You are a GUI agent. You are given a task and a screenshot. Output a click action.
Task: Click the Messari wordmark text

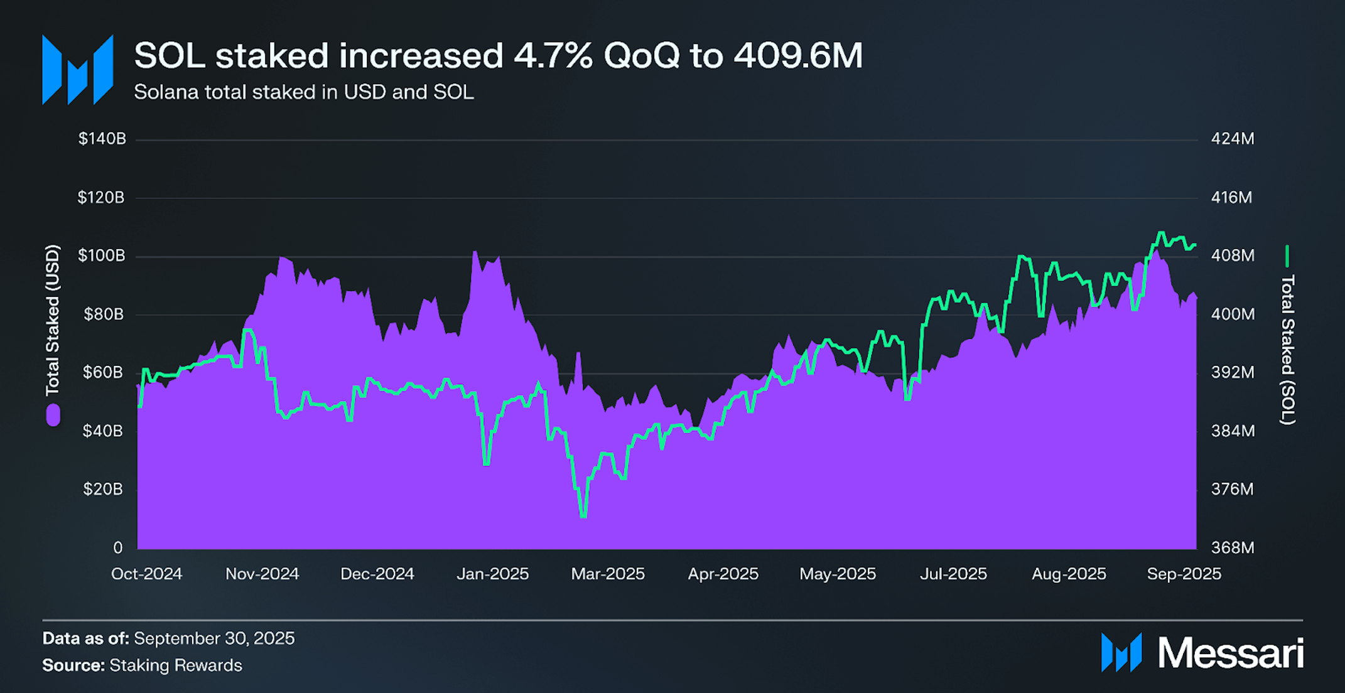[x=1230, y=653]
